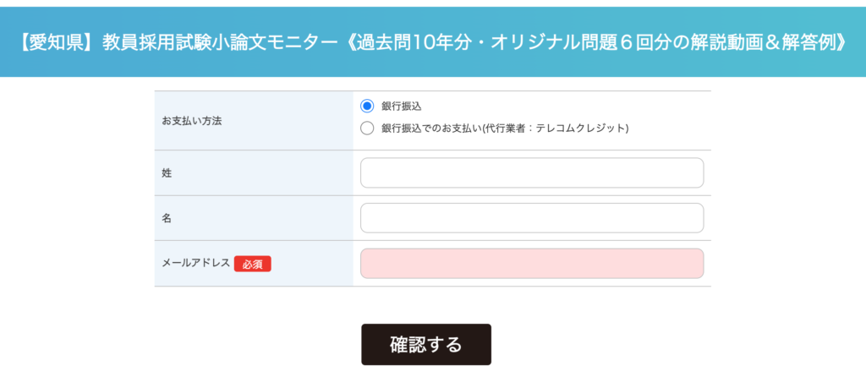Image resolution: width=866 pixels, height=377 pixels.
Task: Click the お支払い方法 row label
Action: pyautogui.click(x=192, y=120)
